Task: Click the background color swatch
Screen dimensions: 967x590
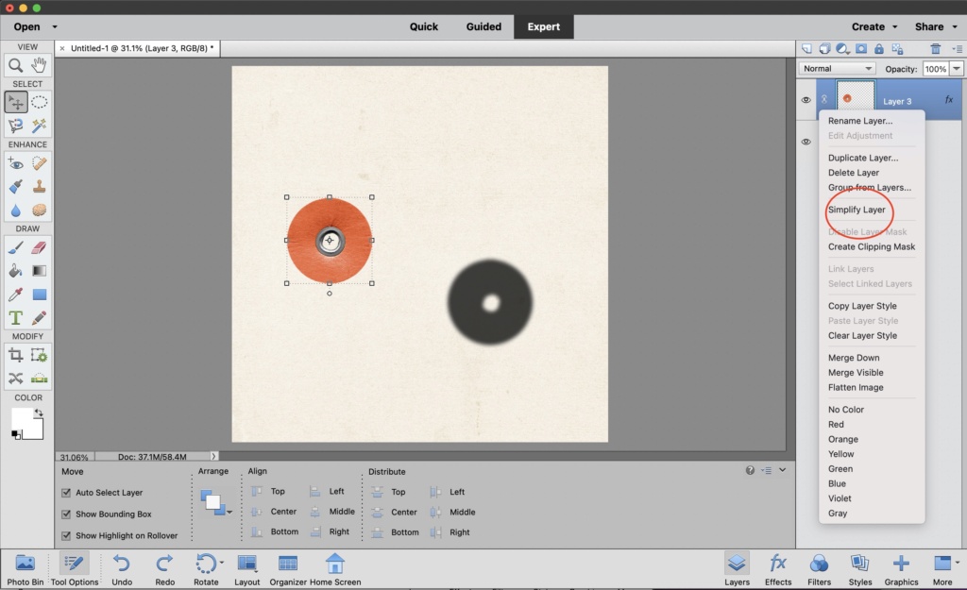Action: point(35,431)
